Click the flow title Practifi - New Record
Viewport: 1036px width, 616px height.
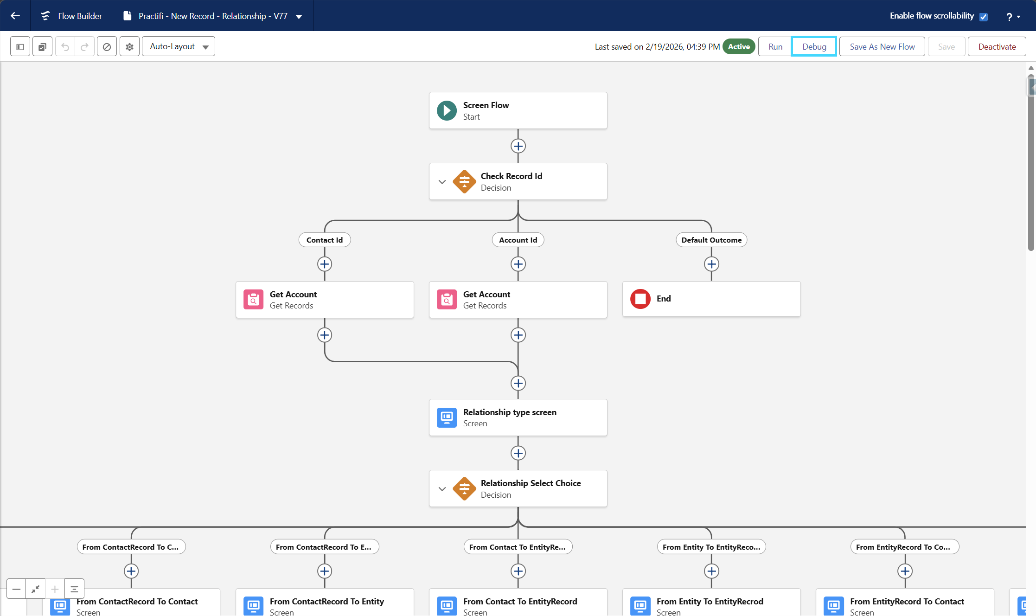213,16
